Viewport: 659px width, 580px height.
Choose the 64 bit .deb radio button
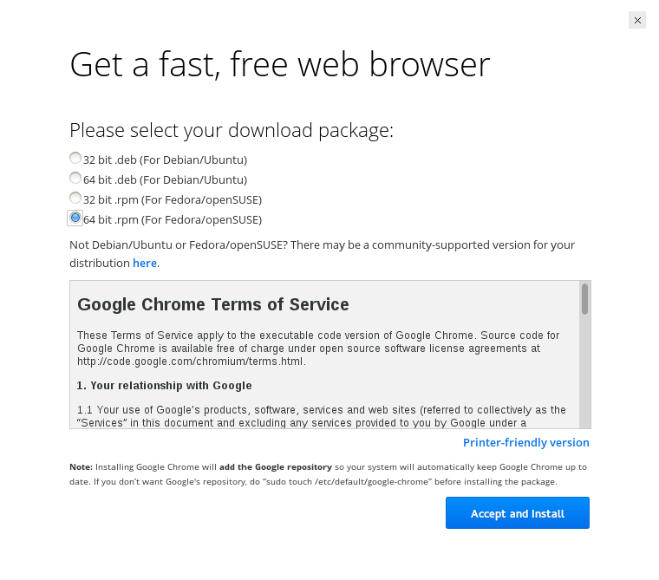(75, 179)
